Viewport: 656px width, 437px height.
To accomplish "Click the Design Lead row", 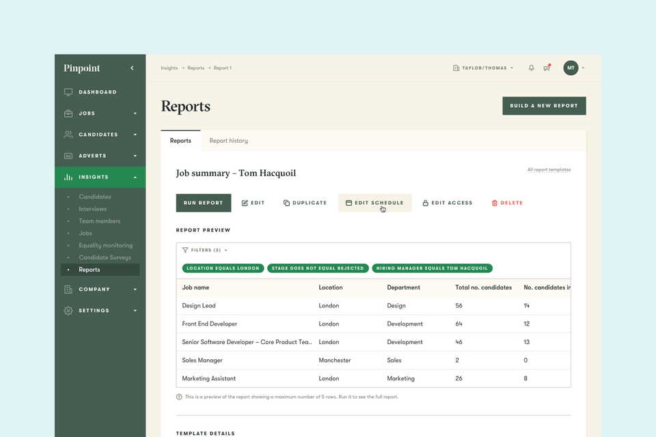I will (373, 306).
